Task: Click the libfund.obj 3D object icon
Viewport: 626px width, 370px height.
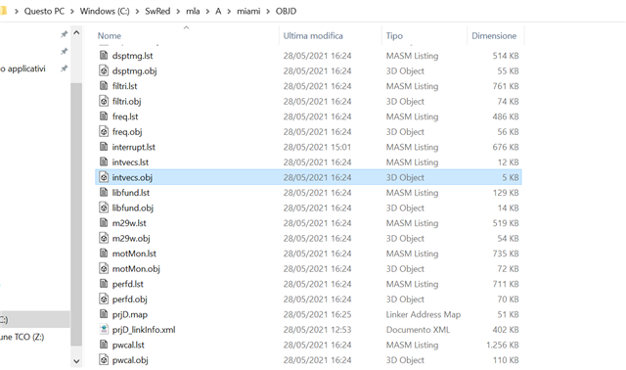Action: [x=104, y=207]
